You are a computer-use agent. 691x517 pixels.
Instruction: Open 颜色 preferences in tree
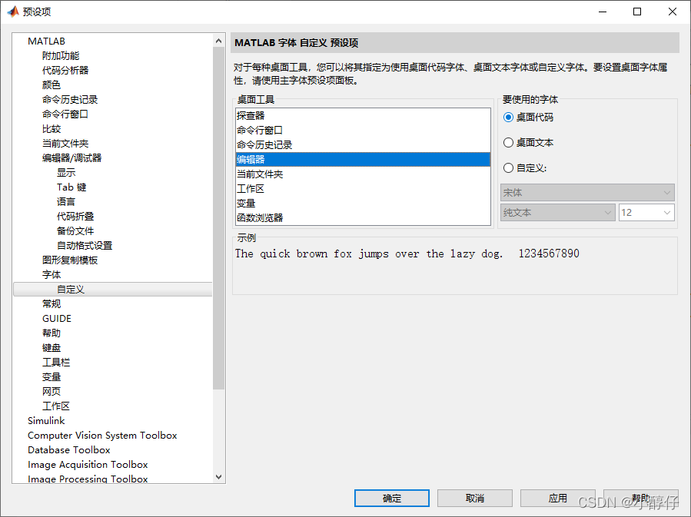51,85
